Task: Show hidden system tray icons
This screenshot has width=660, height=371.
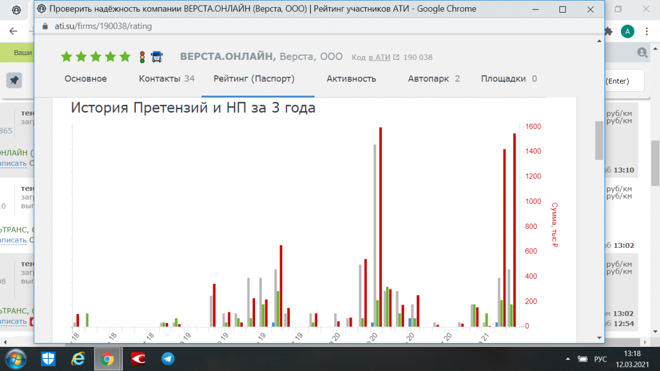Action: (568, 358)
